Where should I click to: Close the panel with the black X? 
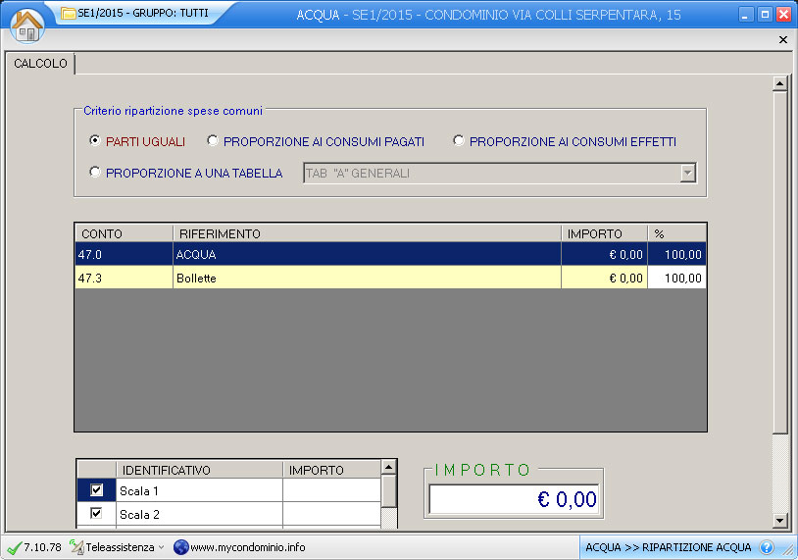782,40
